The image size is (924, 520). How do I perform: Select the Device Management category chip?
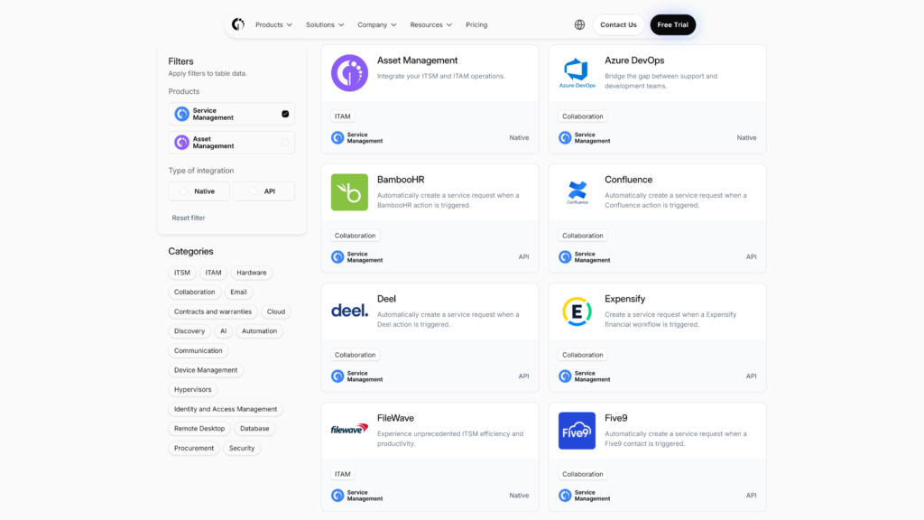point(206,369)
